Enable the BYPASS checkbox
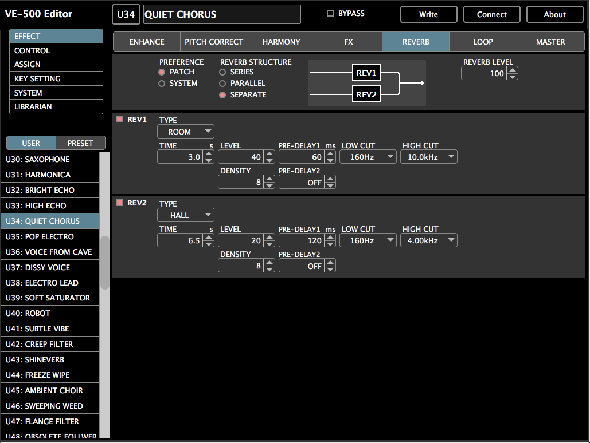The width and height of the screenshot is (590, 443). pyautogui.click(x=330, y=14)
